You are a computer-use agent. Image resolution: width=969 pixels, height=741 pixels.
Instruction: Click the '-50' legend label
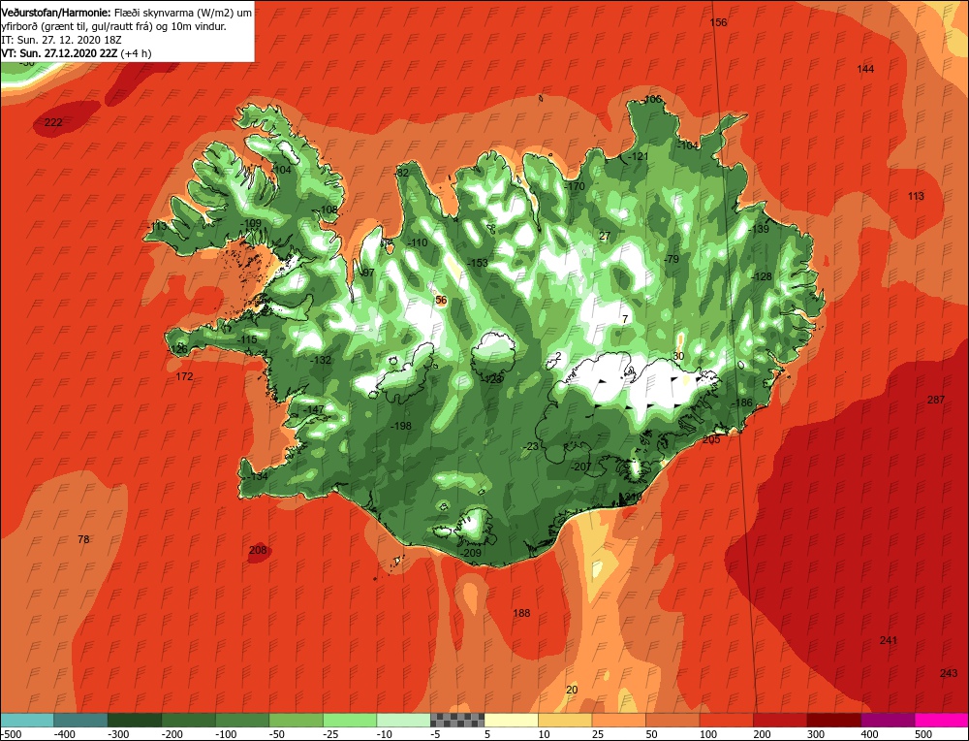point(277,734)
